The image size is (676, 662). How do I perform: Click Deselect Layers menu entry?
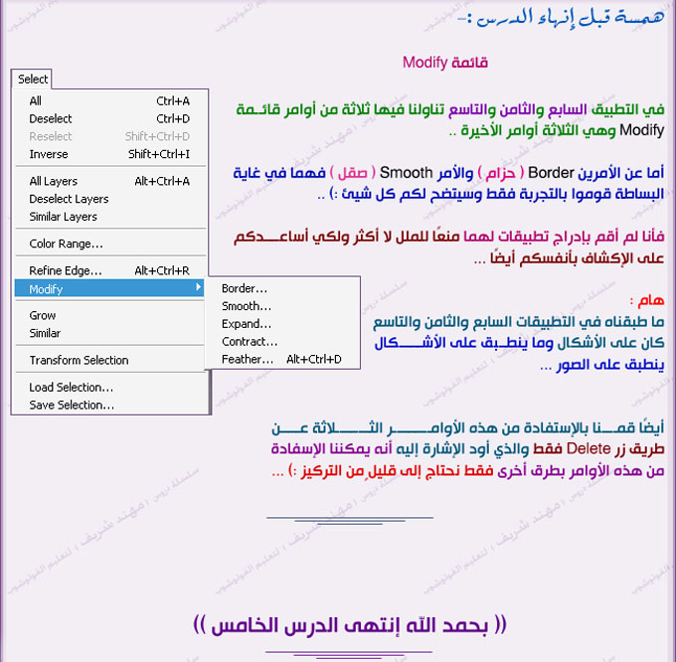[110, 199]
